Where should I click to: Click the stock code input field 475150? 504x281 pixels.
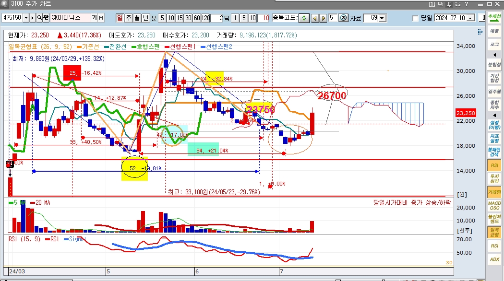click(12, 18)
